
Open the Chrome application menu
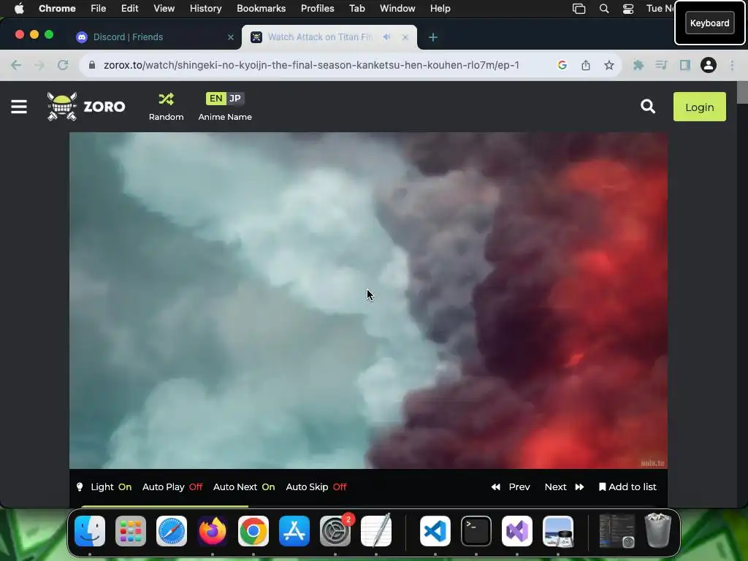[x=57, y=9]
